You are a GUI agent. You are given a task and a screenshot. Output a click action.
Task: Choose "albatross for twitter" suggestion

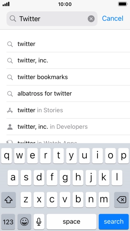pos(68,93)
